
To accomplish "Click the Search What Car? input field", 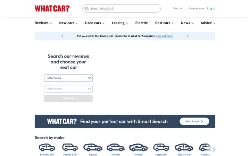I will (122, 8).
